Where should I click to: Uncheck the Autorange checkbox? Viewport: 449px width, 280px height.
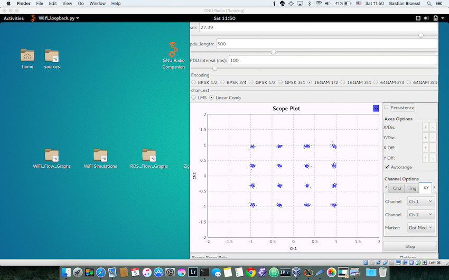pos(387,167)
